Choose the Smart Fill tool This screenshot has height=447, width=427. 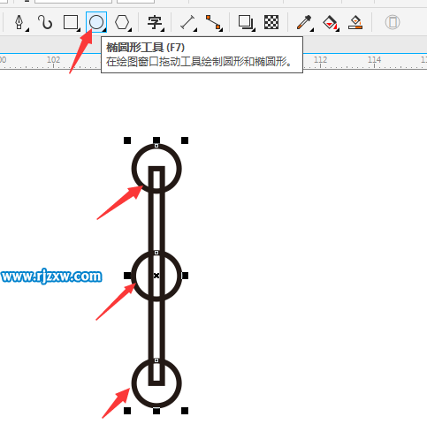(355, 22)
